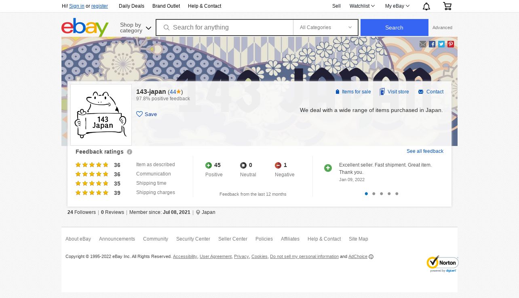Screen dimensions: 519x298
Task: Click the blue Search button
Action: coord(394,27)
